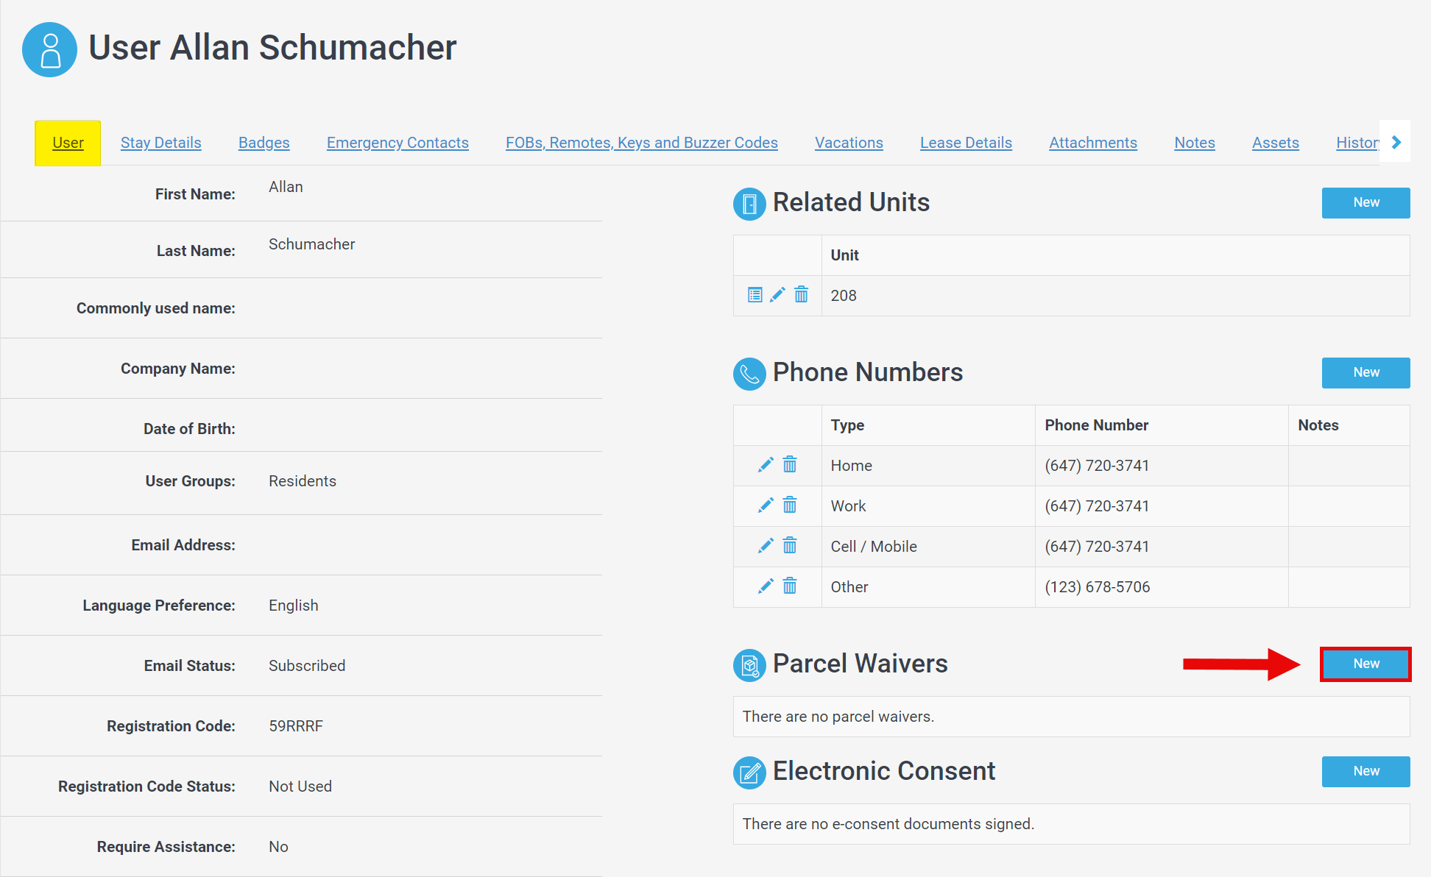Click the Phone Numbers panel icon
The height and width of the screenshot is (877, 1431).
coord(749,374)
